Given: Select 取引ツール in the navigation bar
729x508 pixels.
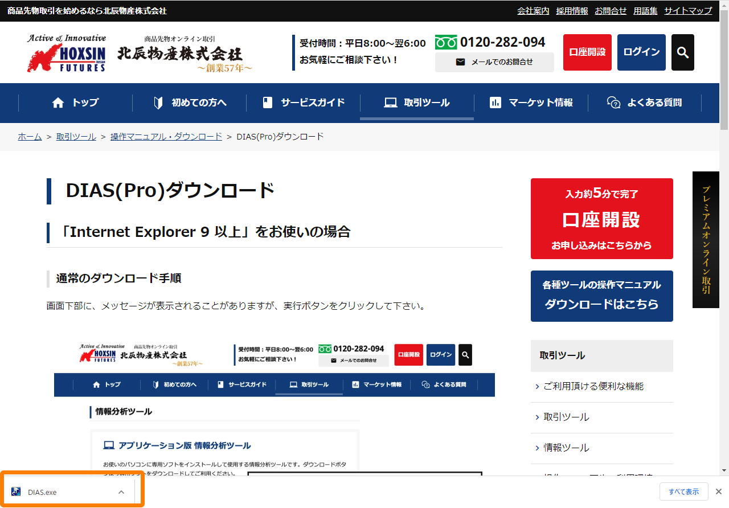Looking at the screenshot, I should pos(417,103).
